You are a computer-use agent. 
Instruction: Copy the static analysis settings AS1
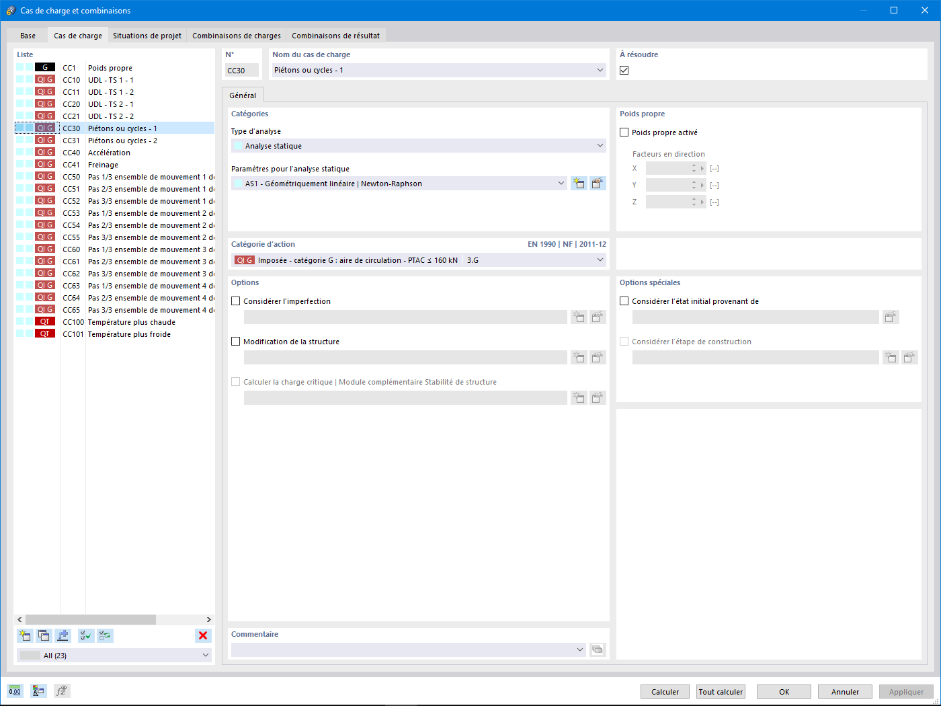pyautogui.click(x=598, y=183)
